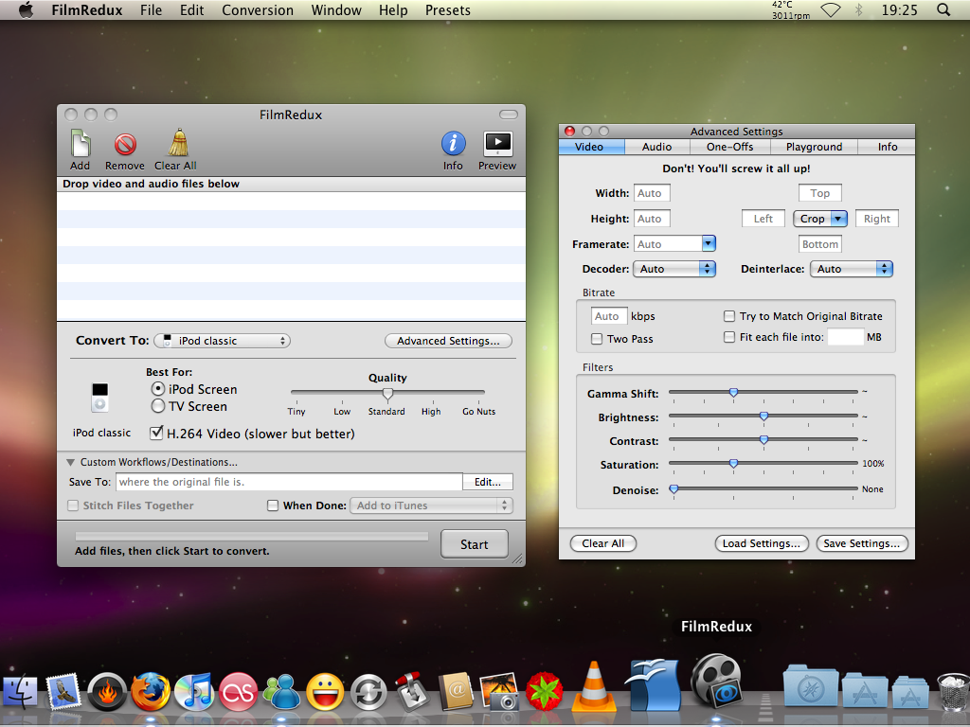
Task: Open the Convert To iPod classic dropdown
Action: click(222, 341)
